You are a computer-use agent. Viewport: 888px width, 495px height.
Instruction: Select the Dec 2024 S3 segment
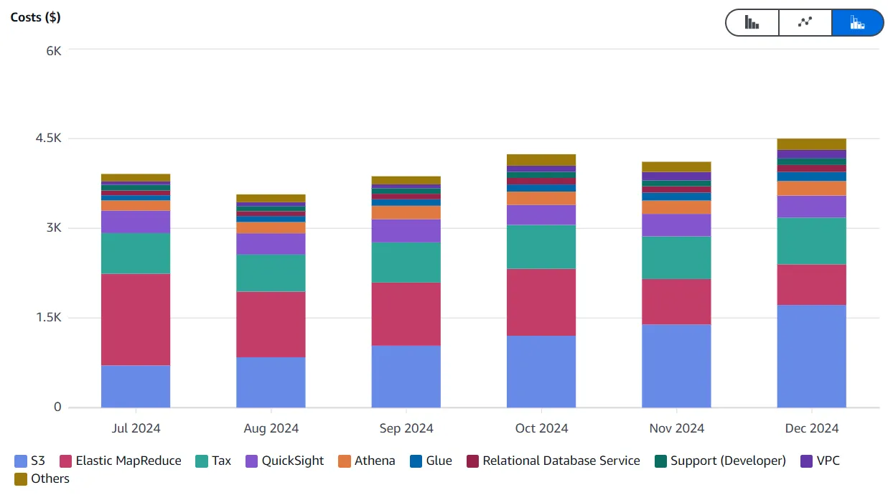[x=811, y=355]
